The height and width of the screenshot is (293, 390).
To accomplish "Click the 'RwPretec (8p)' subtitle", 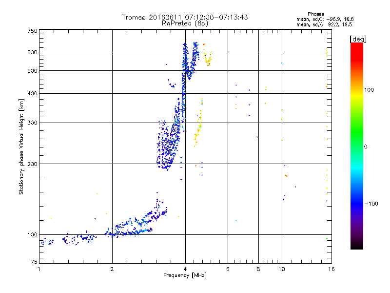I will pyautogui.click(x=185, y=23).
